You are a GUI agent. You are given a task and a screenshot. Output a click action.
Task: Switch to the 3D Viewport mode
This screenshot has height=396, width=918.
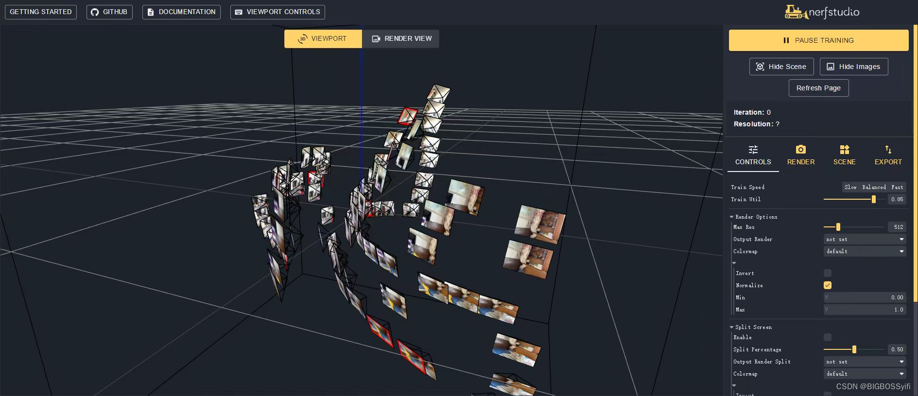tap(323, 39)
